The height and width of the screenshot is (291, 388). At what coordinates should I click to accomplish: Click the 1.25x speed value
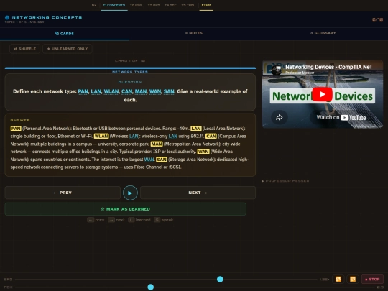(324, 279)
